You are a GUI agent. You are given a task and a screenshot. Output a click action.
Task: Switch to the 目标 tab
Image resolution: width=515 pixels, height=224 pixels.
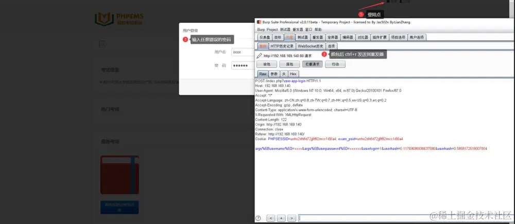278,38
